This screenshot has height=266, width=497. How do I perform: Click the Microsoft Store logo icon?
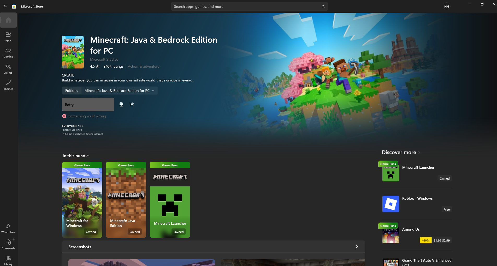(14, 7)
